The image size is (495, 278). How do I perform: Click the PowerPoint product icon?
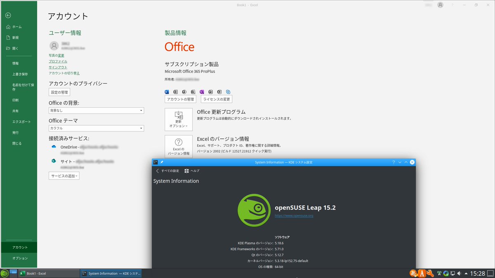[x=184, y=91]
